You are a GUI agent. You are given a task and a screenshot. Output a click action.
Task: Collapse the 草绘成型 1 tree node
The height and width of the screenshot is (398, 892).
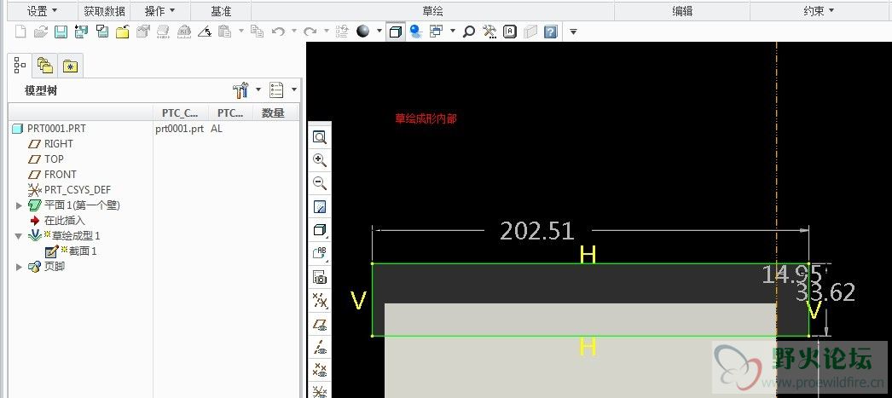19,236
